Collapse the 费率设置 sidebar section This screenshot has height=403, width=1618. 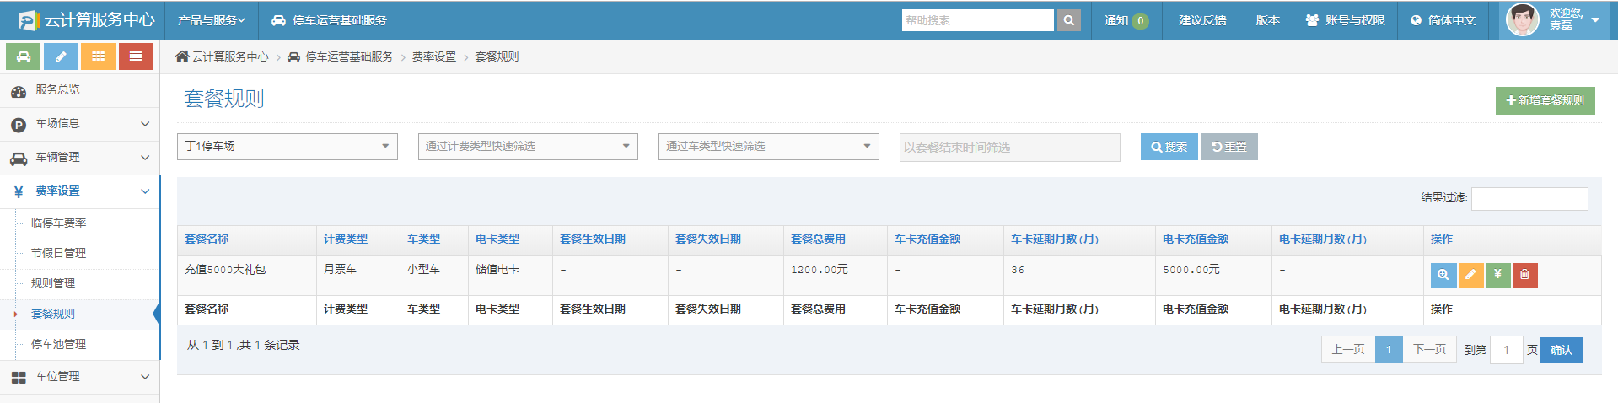point(145,191)
